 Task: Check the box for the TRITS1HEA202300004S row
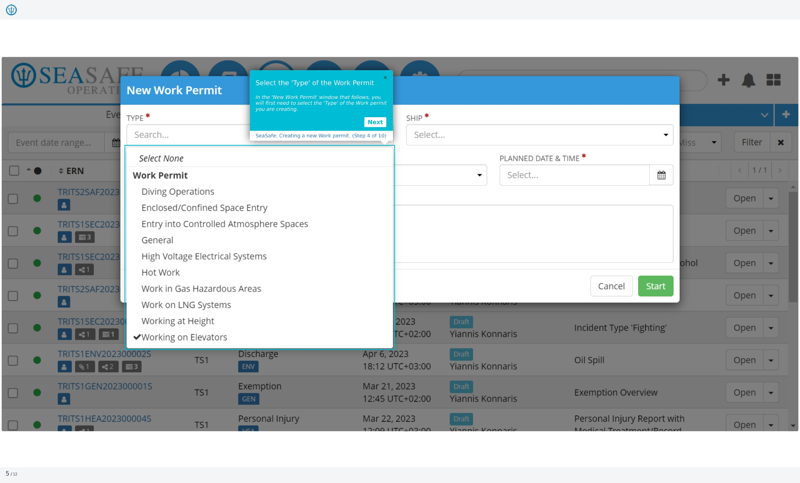click(13, 425)
